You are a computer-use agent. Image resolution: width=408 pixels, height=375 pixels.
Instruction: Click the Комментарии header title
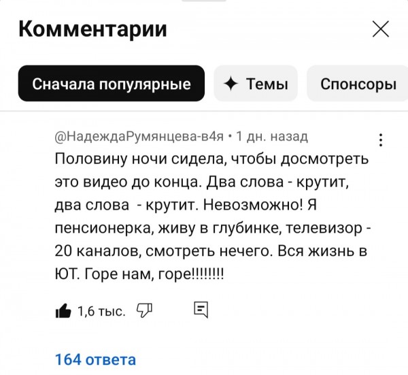click(93, 29)
